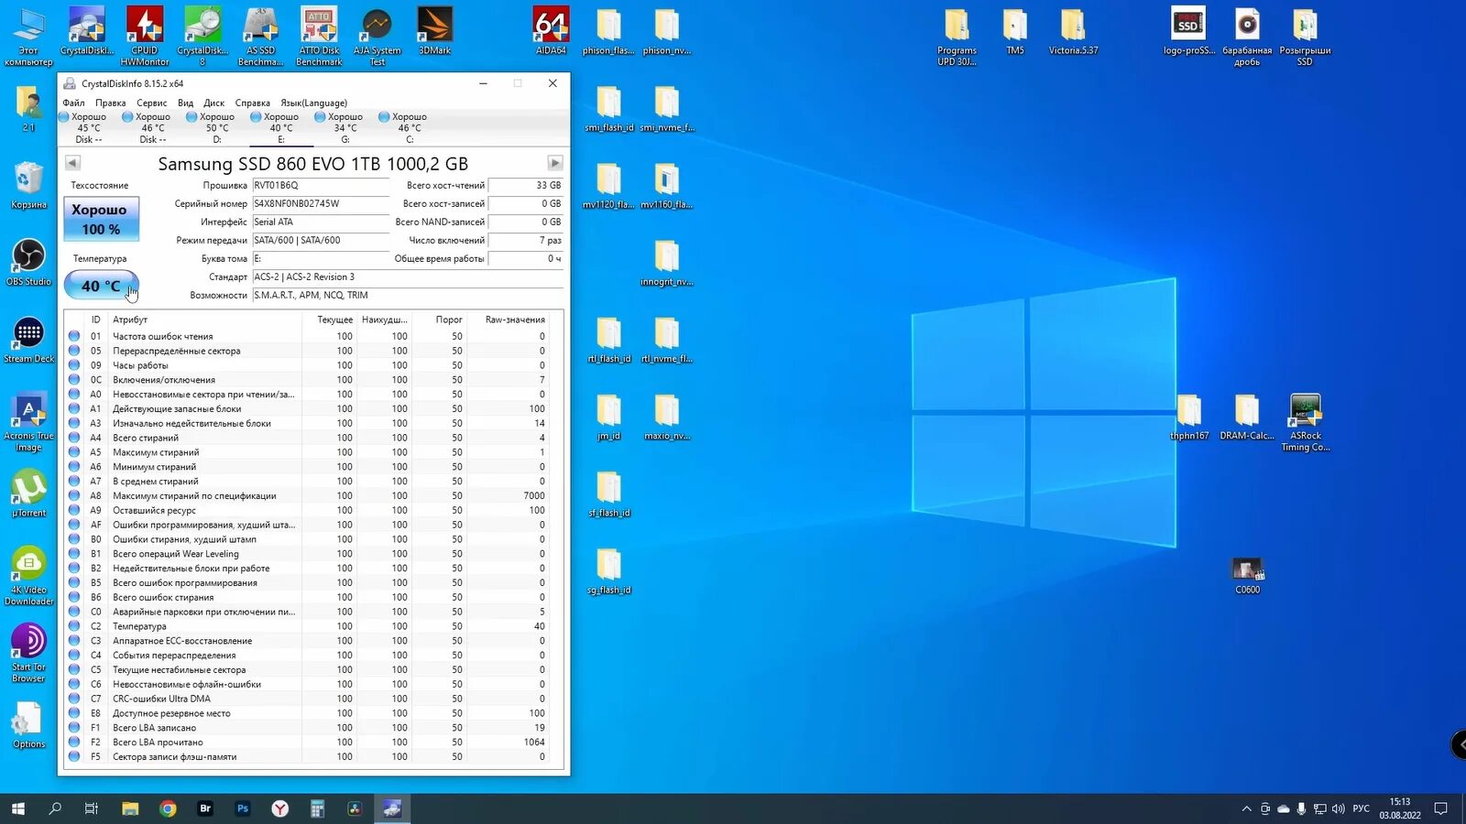Open the AS SSD Benchmark desktop icon
This screenshot has height=824, width=1466.
[x=260, y=37]
